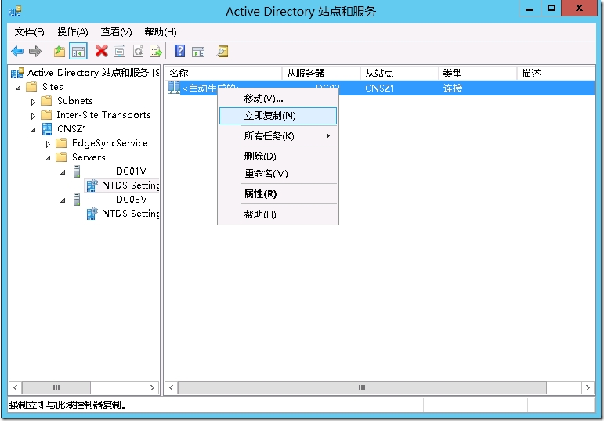Click the Sites folder icon
The image size is (604, 421).
(x=31, y=87)
